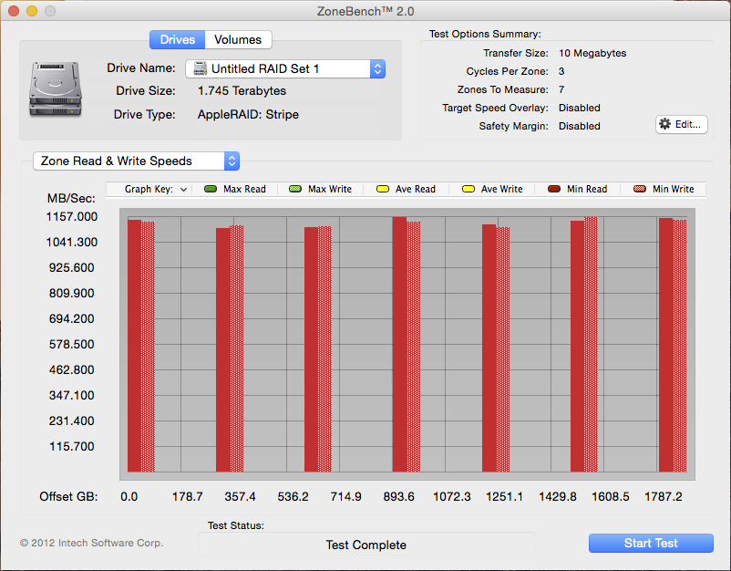Click the zone bar at offset 893.6
This screenshot has height=571, width=731.
(406, 347)
